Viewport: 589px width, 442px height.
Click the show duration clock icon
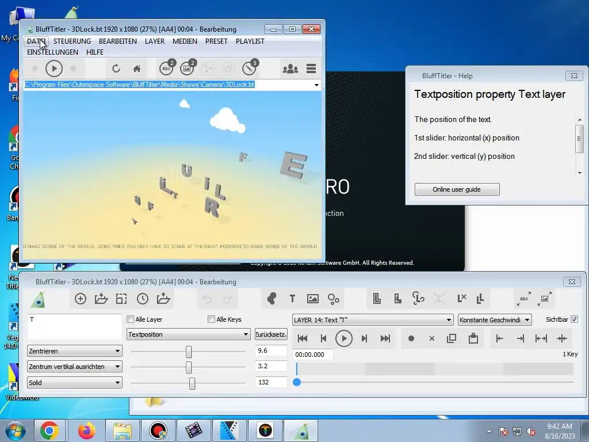point(143,299)
